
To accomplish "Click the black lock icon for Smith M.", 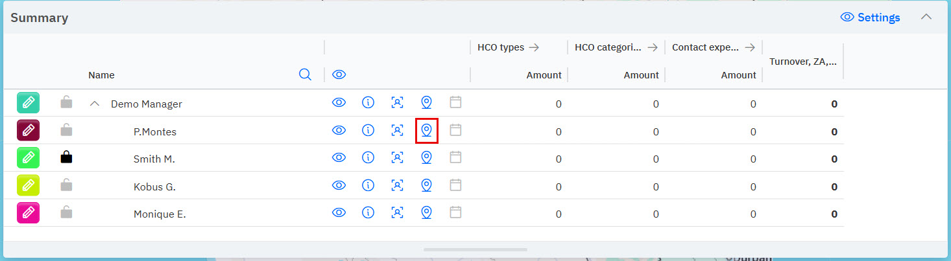I will [x=66, y=157].
